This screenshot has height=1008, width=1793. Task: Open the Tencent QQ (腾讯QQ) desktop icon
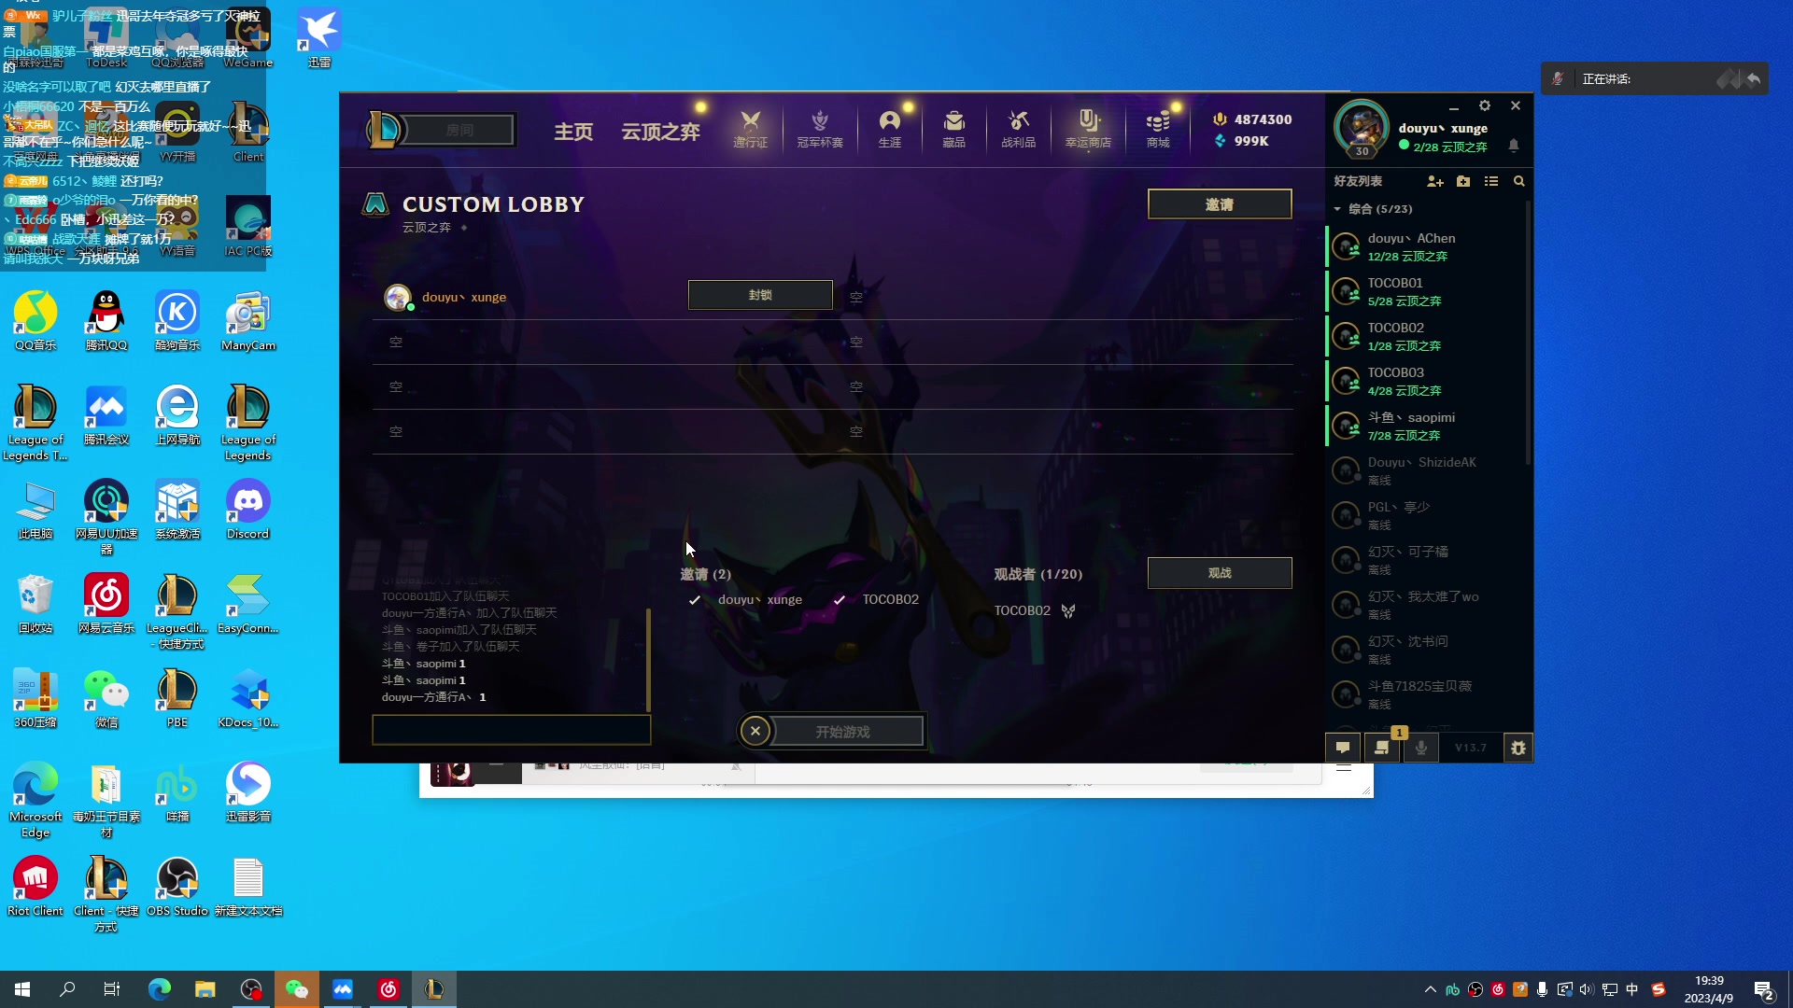coord(106,321)
